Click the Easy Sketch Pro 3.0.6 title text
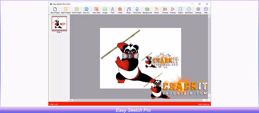Viewport: 259px width, 113px height. 62,4
